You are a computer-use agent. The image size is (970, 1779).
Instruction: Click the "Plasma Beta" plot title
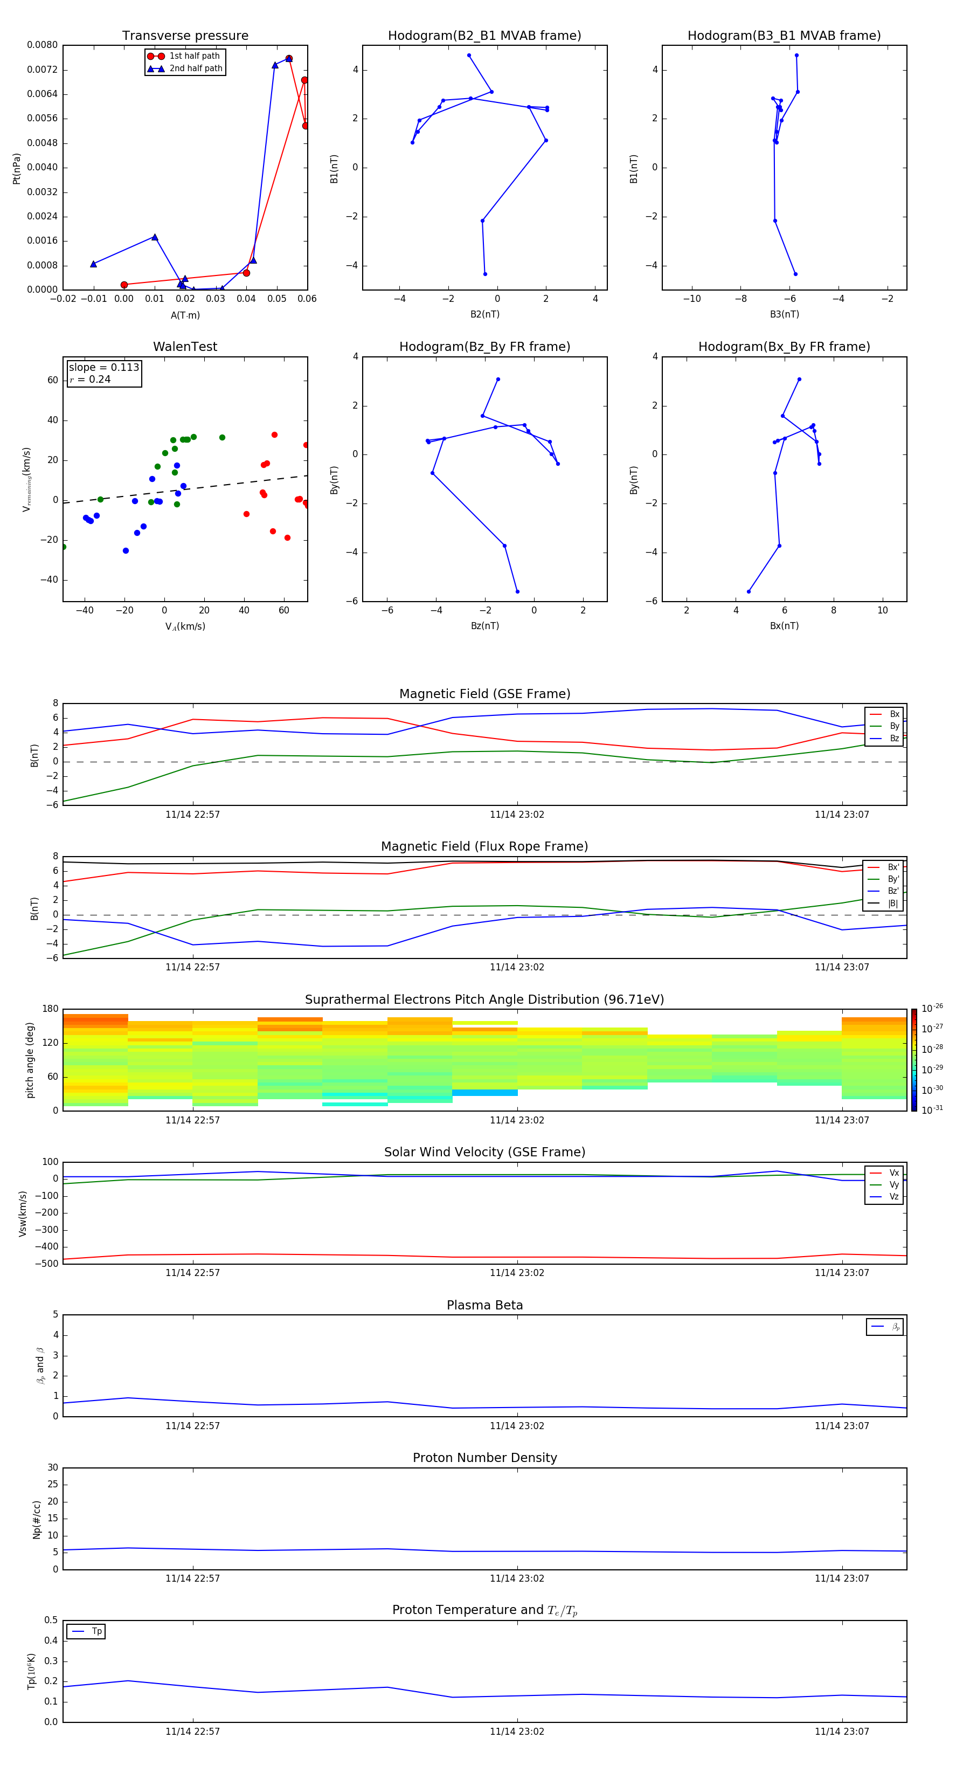[484, 1306]
